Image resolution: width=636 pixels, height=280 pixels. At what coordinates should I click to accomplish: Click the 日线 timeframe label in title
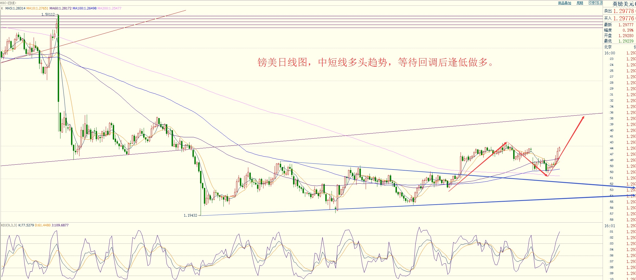click(x=11, y=3)
